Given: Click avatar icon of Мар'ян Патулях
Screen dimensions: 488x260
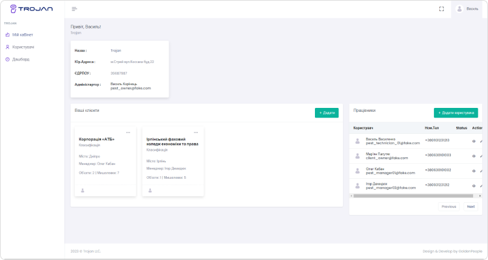Looking at the screenshot, I should [357, 155].
